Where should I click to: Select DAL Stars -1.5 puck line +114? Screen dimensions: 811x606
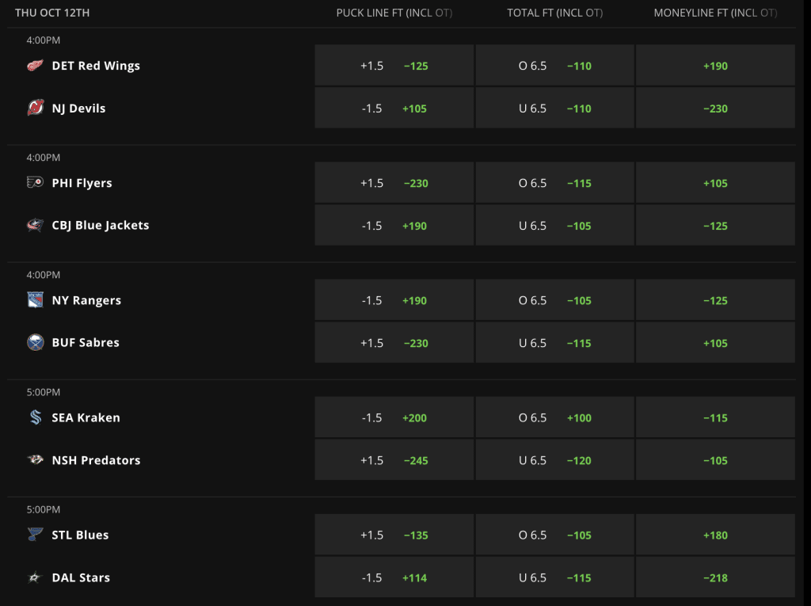click(x=394, y=577)
